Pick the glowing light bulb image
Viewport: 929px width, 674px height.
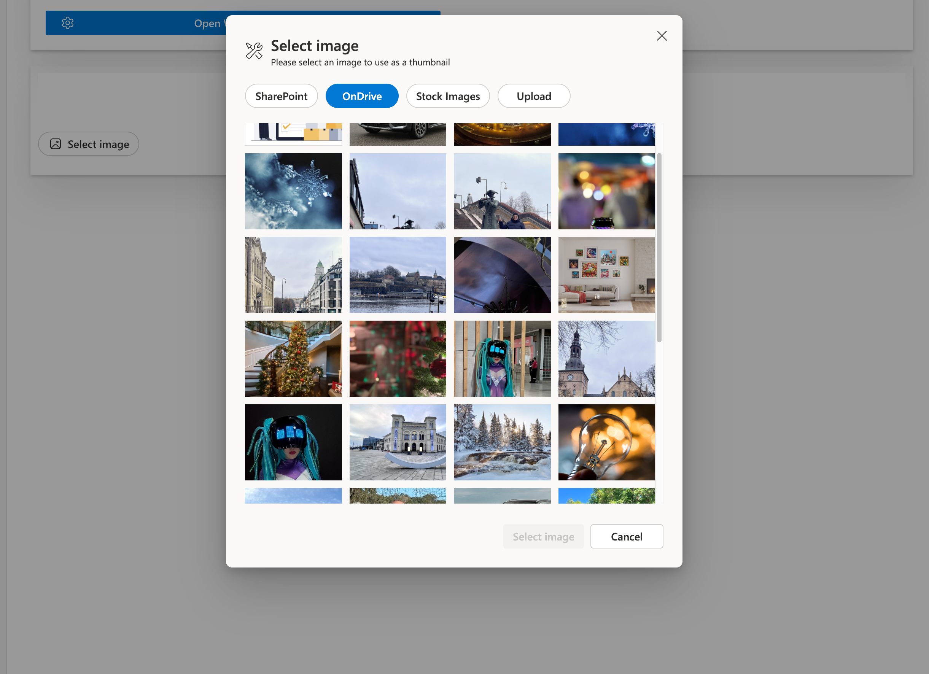(x=606, y=442)
